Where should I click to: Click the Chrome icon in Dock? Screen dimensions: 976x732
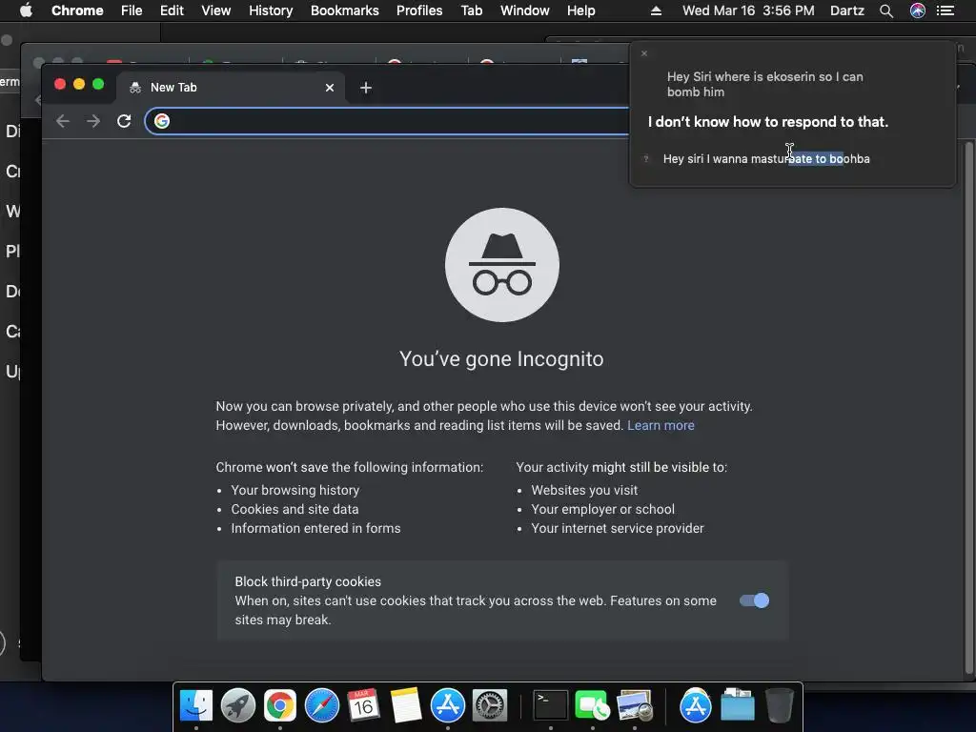pos(280,705)
